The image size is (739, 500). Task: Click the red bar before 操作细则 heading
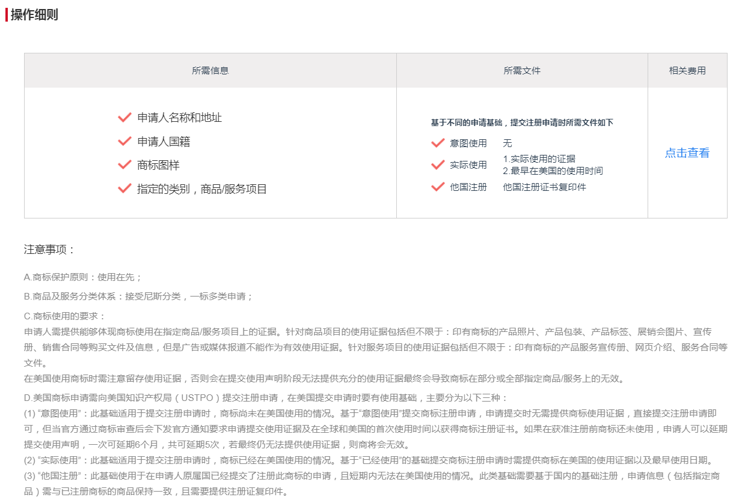[x=7, y=15]
